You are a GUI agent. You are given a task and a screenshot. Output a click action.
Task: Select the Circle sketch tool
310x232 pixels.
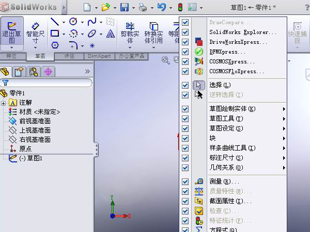[x=73, y=22]
